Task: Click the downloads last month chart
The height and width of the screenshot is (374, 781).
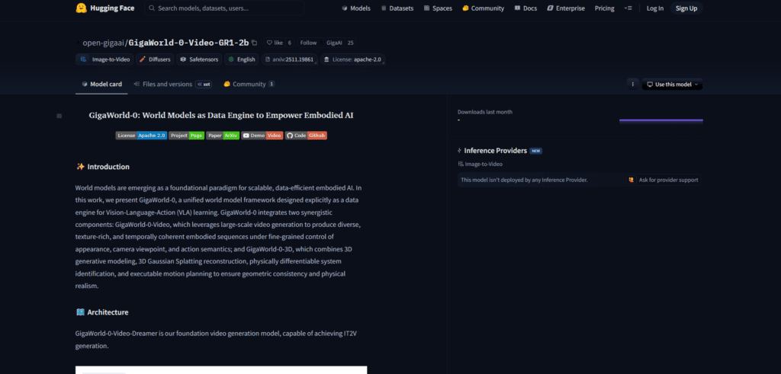Action: click(661, 120)
